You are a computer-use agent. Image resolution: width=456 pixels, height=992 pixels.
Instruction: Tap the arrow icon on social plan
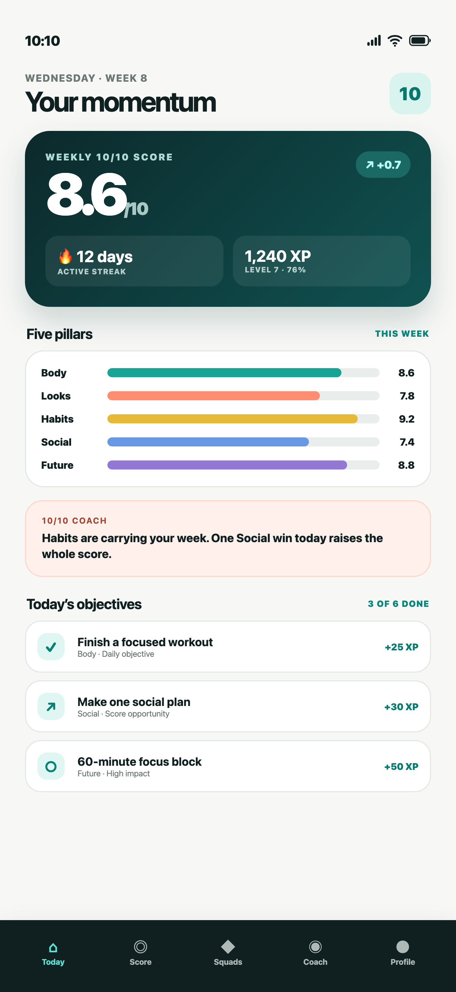(x=51, y=706)
